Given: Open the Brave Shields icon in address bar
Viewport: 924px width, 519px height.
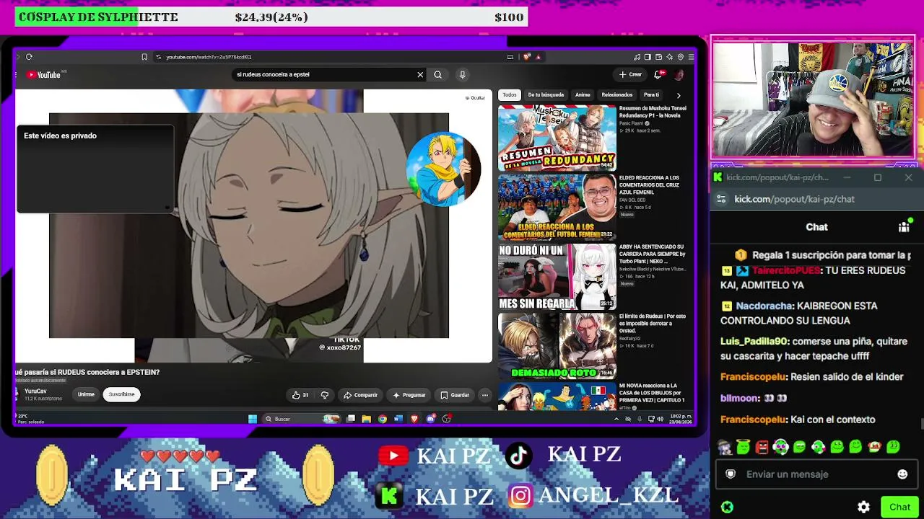Looking at the screenshot, I should [x=527, y=57].
